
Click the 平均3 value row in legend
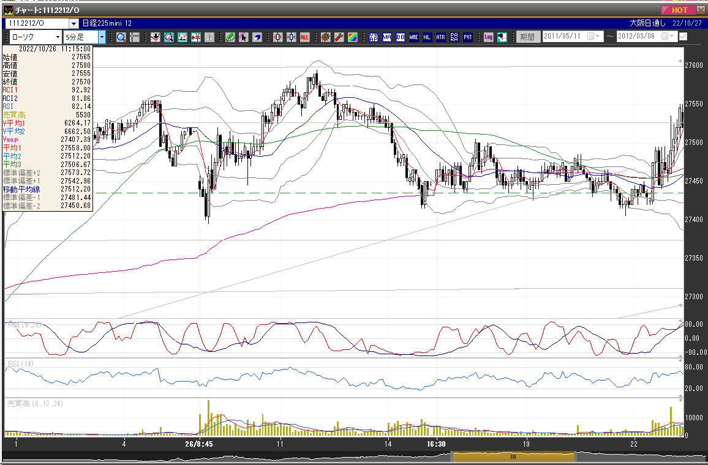(x=47, y=165)
